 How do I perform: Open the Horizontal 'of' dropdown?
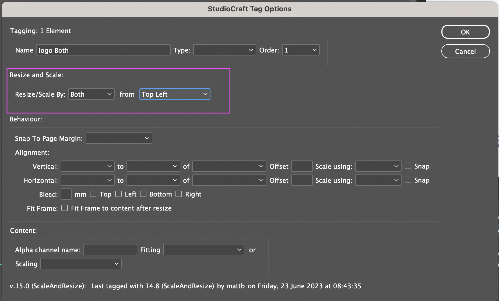tap(229, 180)
